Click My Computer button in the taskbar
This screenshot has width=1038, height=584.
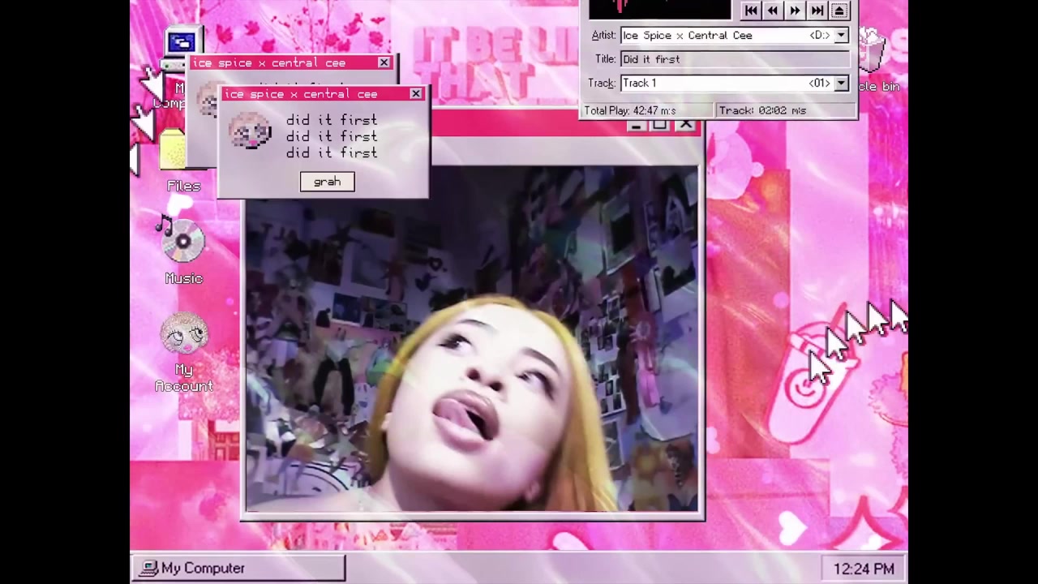point(238,569)
